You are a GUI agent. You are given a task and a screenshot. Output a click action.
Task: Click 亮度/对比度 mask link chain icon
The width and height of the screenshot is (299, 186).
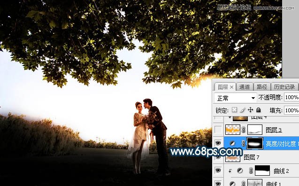click(x=243, y=143)
